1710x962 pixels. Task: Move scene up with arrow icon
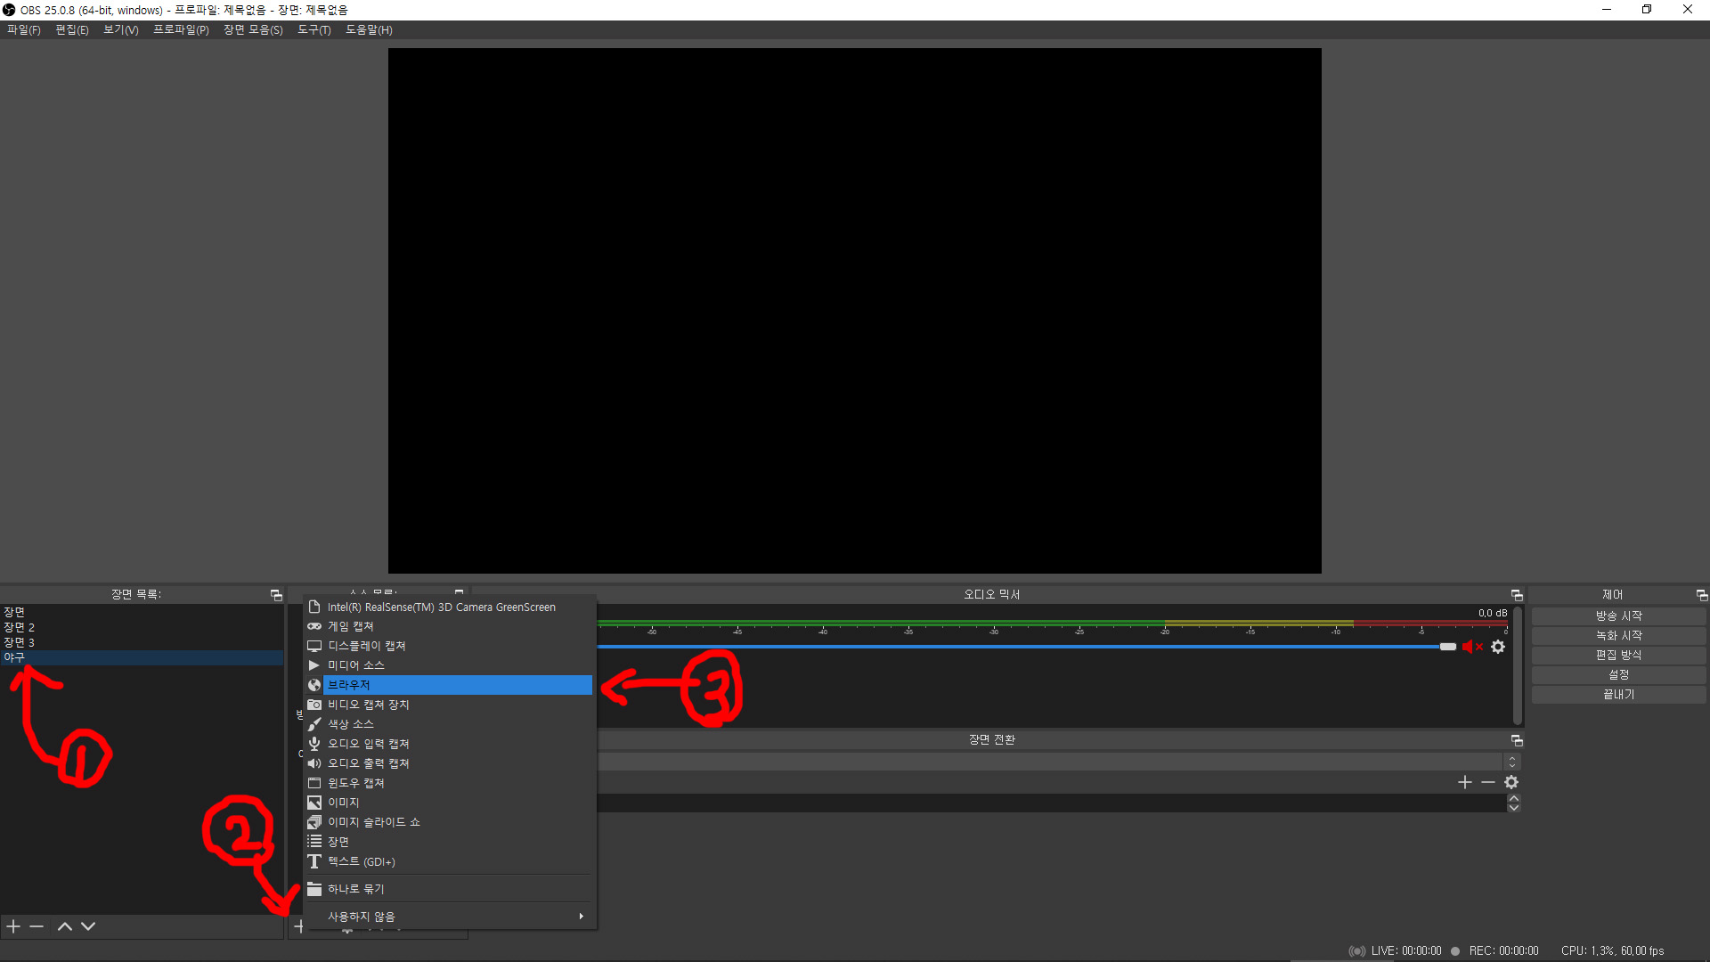click(x=65, y=926)
